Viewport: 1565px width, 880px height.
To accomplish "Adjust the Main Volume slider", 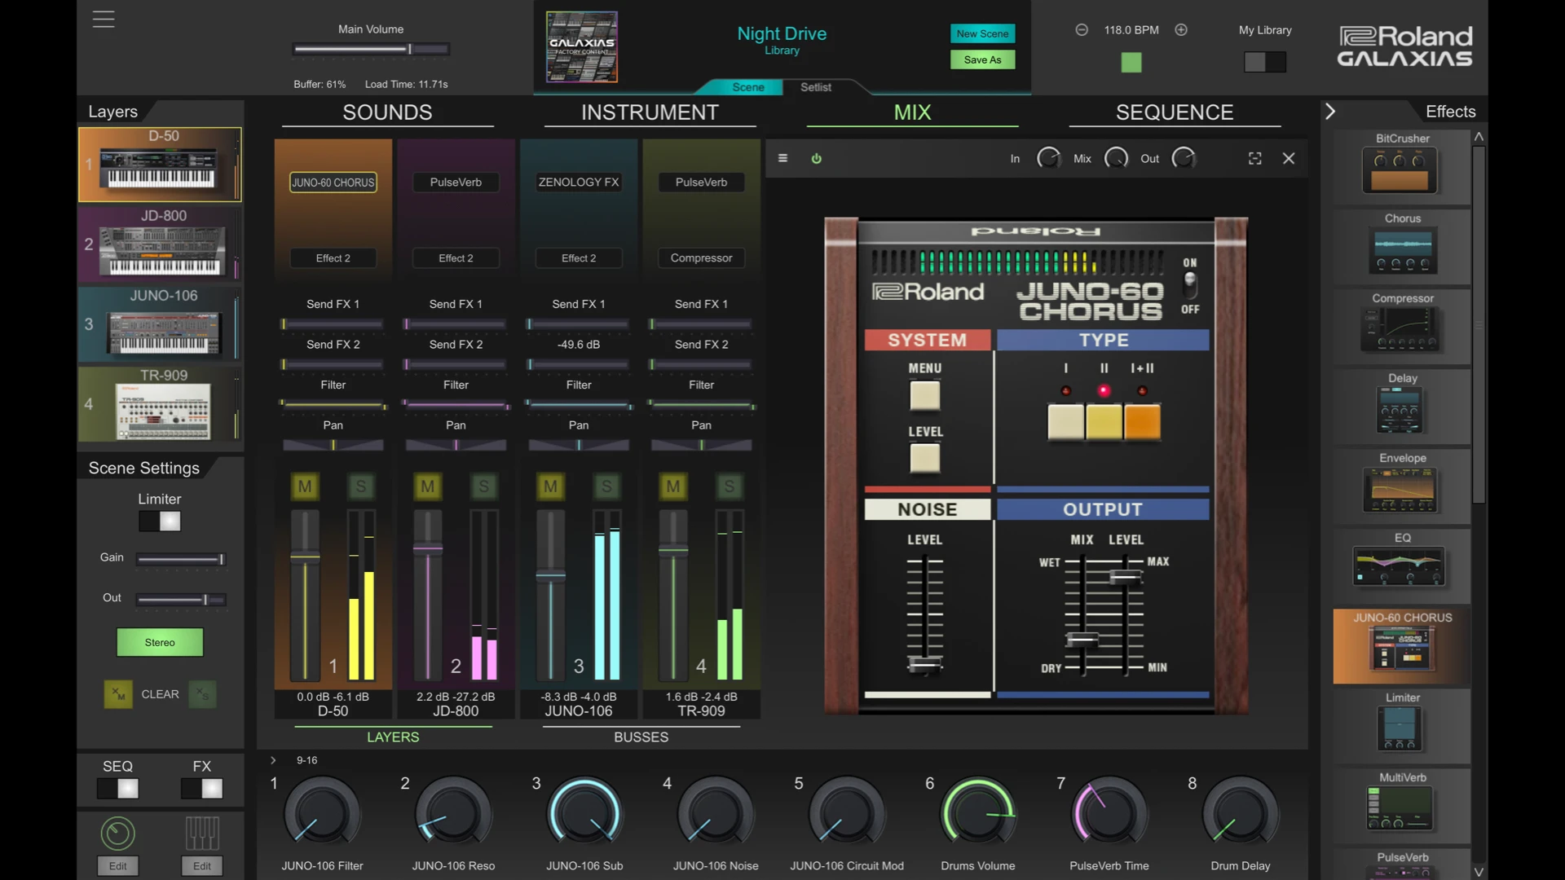I will click(409, 50).
